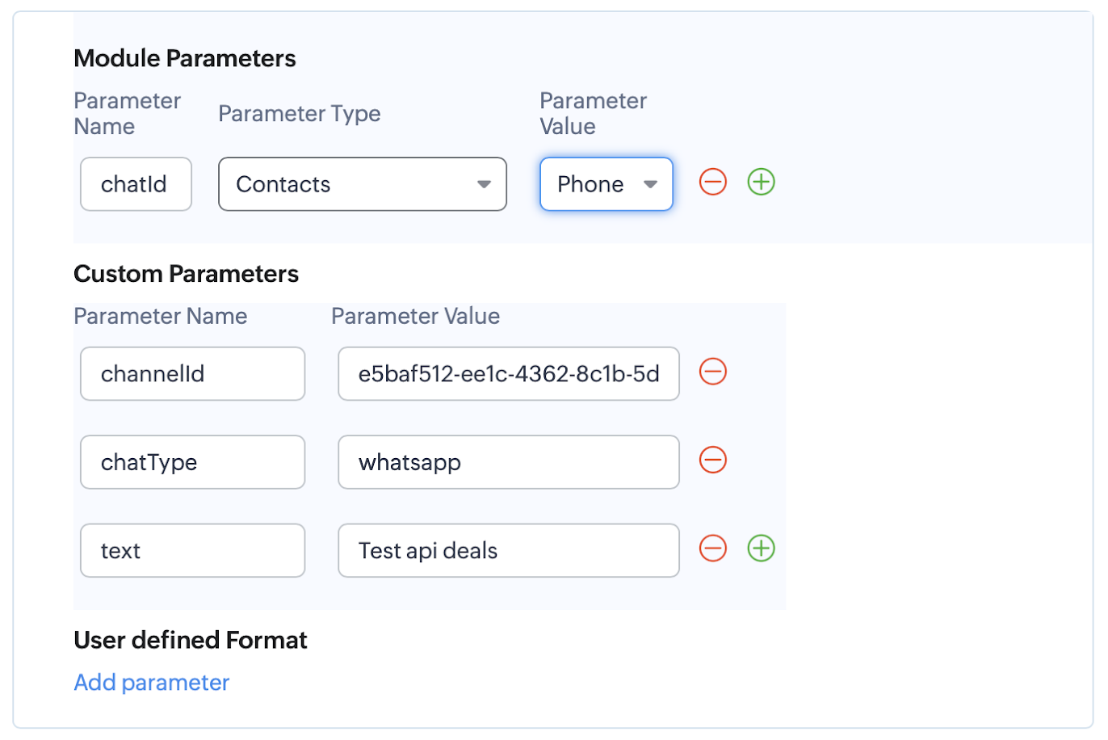Edit the 'Test api deals' value field
This screenshot has width=1108, height=740.
point(508,551)
